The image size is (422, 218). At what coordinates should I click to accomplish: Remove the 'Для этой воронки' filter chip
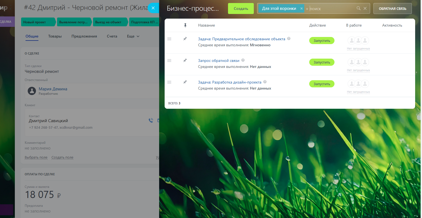click(302, 8)
